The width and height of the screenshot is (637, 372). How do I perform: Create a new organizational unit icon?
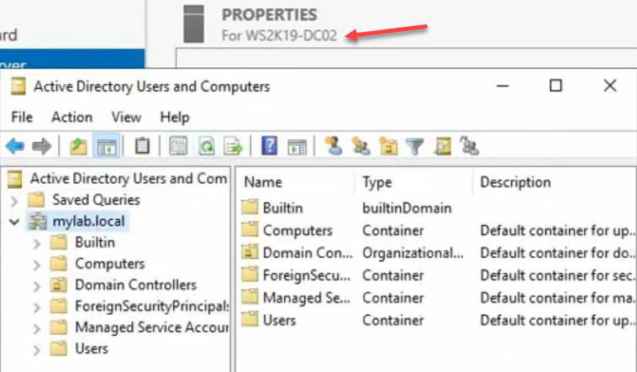pos(388,146)
